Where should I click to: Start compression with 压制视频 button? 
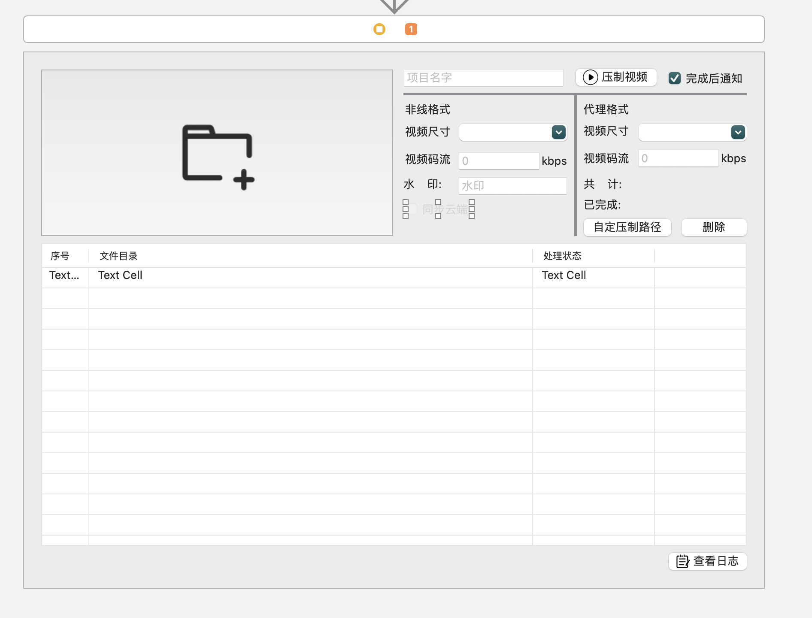point(616,77)
